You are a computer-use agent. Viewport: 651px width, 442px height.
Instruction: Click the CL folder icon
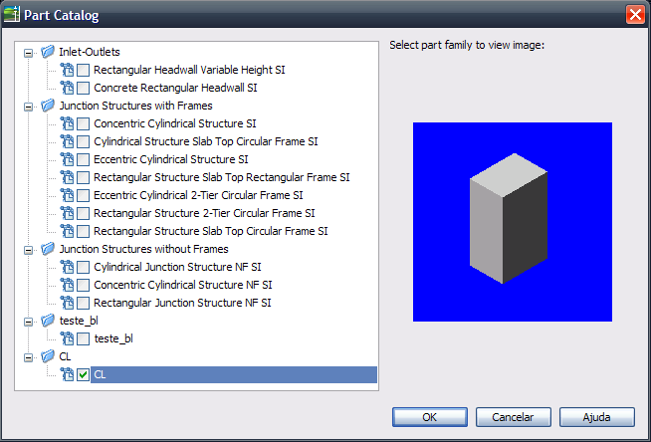pos(48,356)
